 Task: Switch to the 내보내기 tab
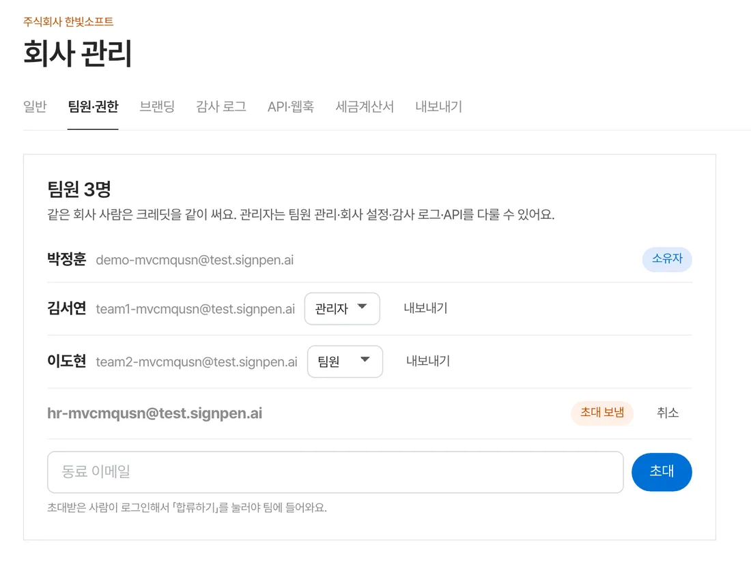[439, 106]
